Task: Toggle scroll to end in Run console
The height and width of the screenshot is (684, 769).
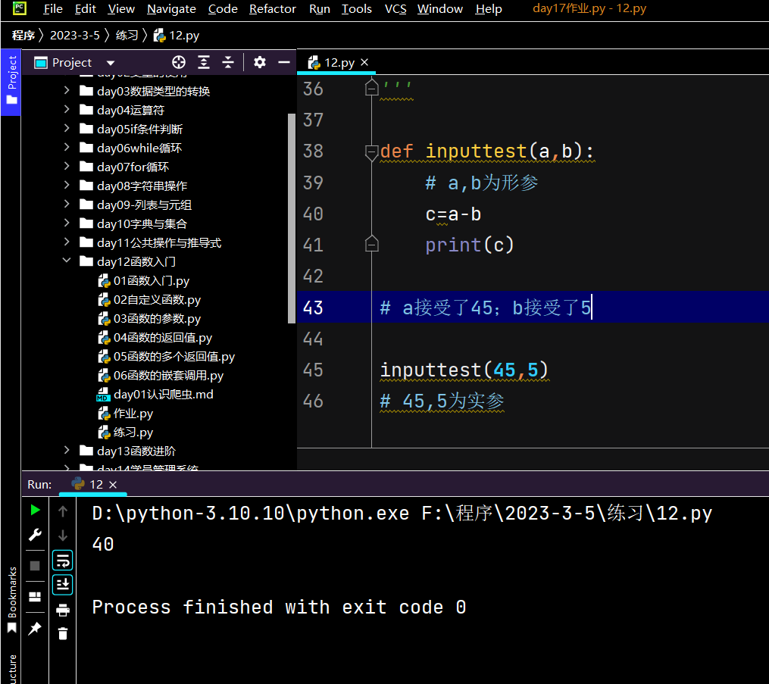Action: (63, 585)
